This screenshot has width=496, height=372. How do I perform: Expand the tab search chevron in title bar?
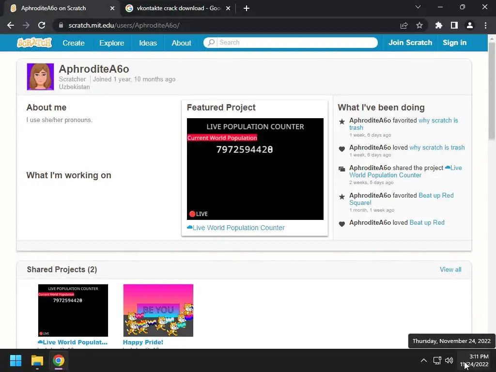(x=418, y=7)
